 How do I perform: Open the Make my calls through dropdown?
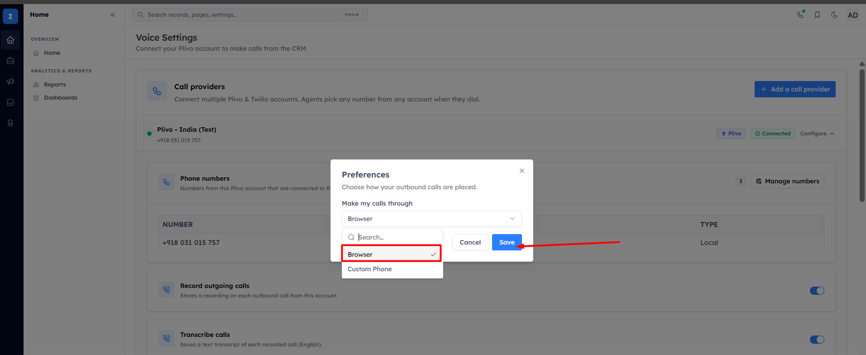tap(431, 219)
